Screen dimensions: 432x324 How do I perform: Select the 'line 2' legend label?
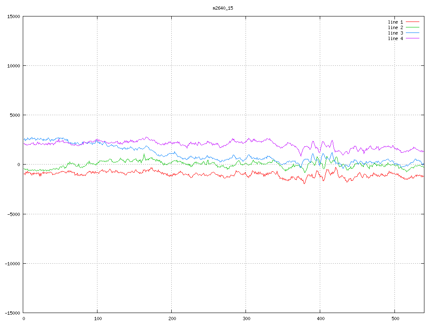click(395, 27)
